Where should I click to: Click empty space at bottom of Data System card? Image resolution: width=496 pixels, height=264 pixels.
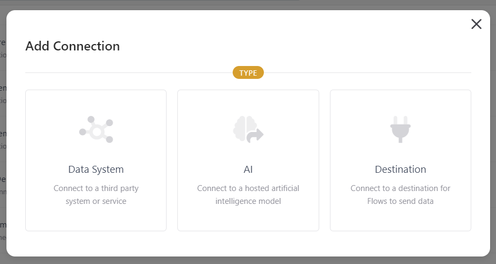point(96,219)
